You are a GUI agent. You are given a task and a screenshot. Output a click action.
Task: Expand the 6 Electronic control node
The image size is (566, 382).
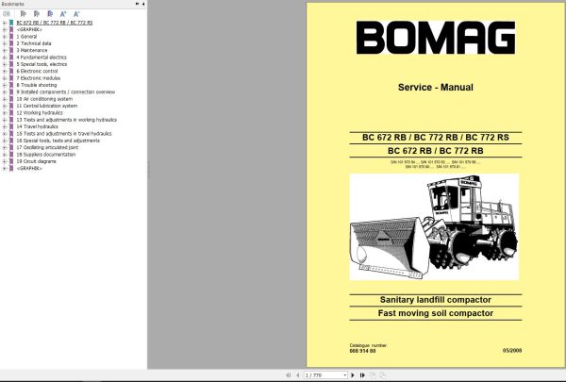[x=5, y=71]
